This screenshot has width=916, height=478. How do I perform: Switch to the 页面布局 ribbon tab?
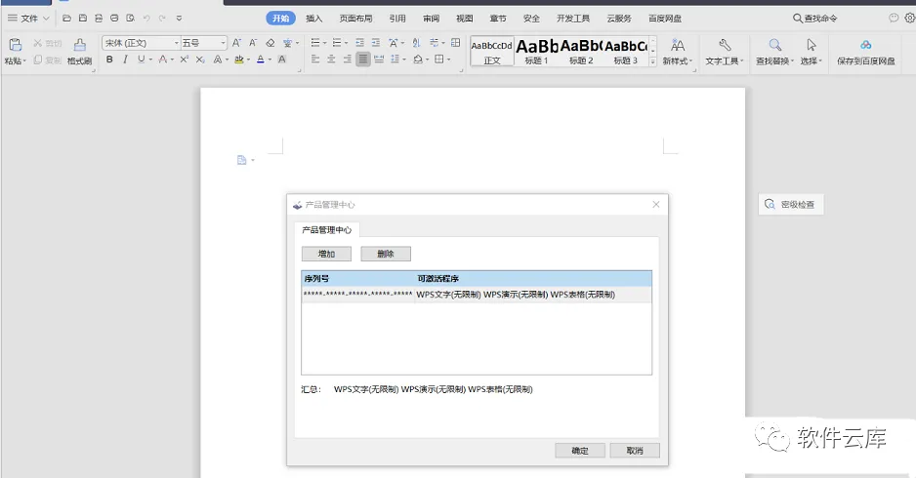[x=355, y=19]
